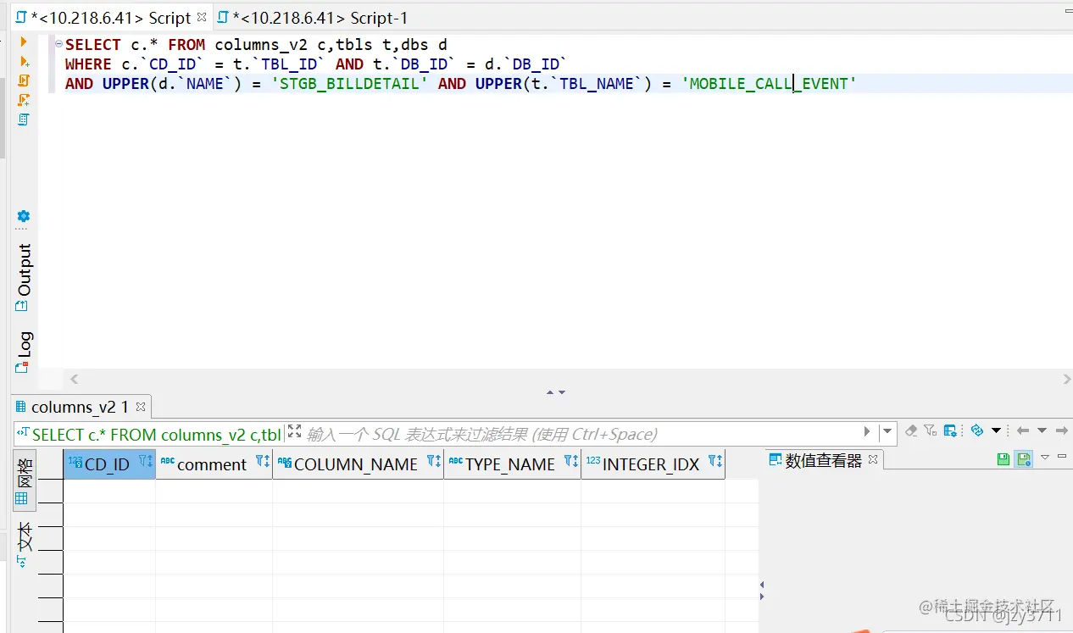
Task: Close the columns_v2 1 result tab
Action: tap(141, 408)
